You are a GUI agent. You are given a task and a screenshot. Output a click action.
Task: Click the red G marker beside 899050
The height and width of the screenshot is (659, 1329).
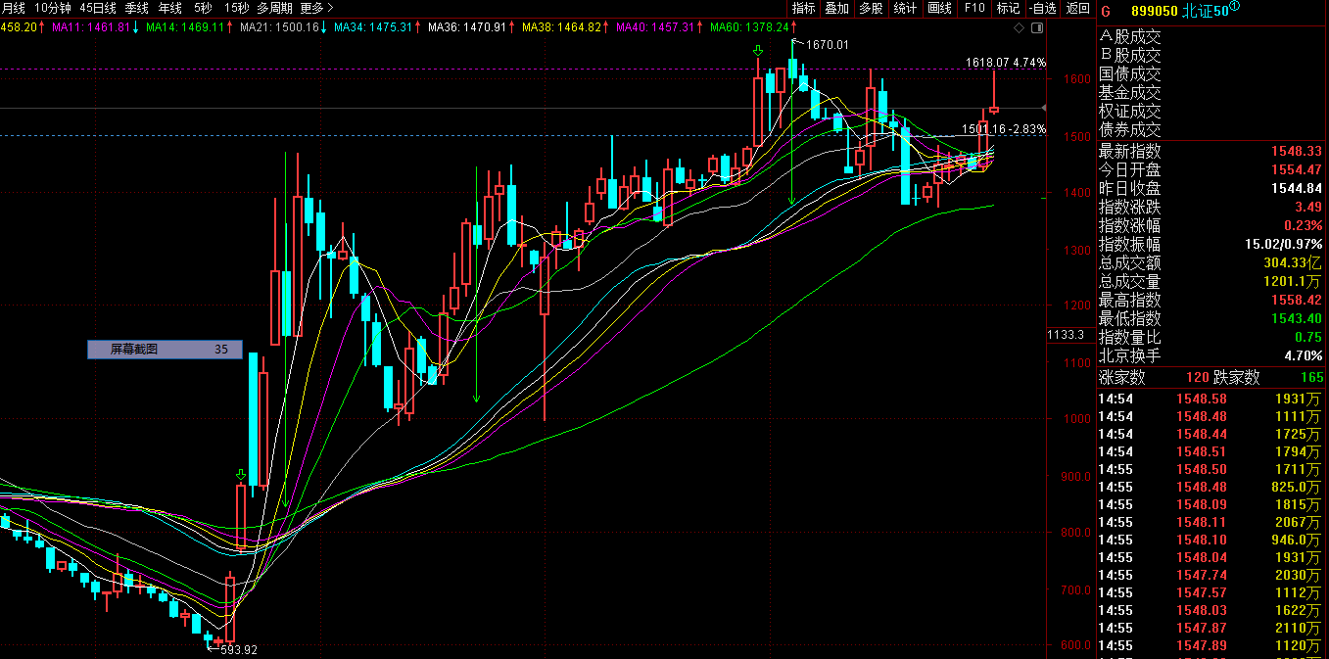pyautogui.click(x=1106, y=11)
